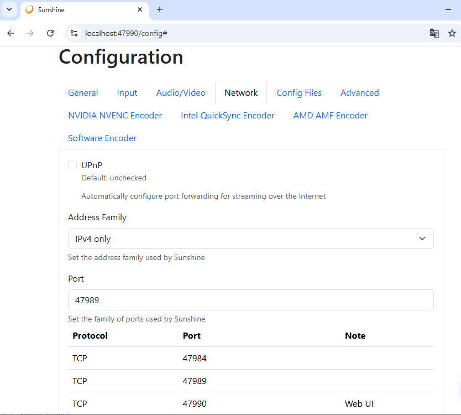Viewport: 461px width, 415px height.
Task: Open the site information icon
Action: (x=74, y=33)
